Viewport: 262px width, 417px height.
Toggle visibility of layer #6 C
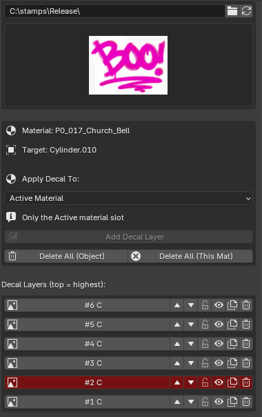(219, 305)
